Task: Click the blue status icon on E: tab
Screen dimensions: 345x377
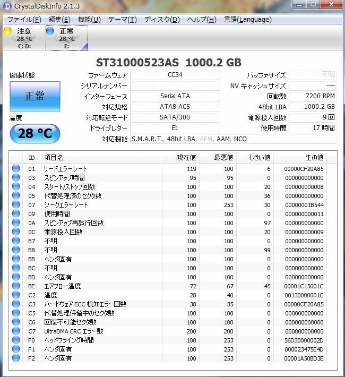Action: 50,31
